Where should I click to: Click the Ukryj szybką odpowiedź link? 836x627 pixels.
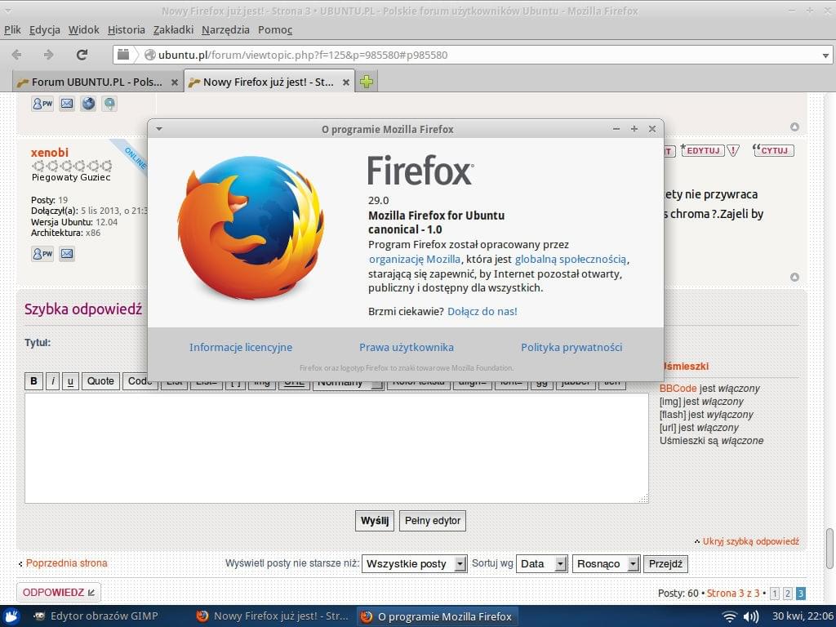click(x=751, y=541)
